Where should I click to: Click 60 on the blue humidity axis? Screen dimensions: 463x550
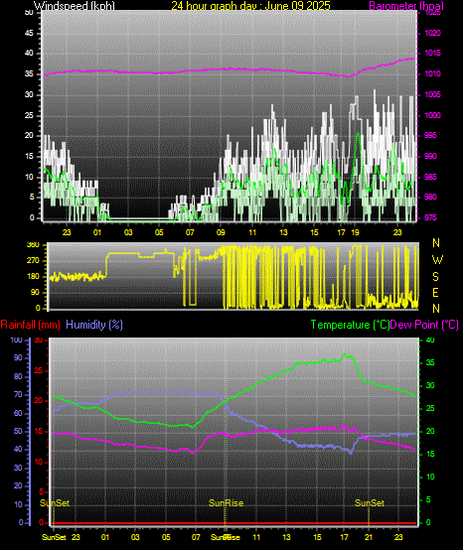point(18,414)
